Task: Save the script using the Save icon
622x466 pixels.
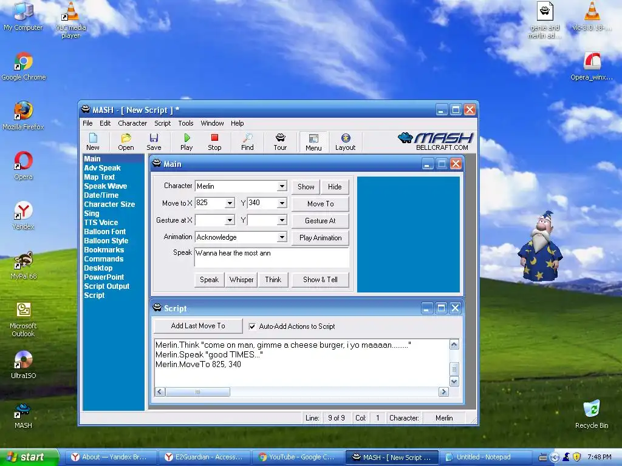Action: (154, 142)
